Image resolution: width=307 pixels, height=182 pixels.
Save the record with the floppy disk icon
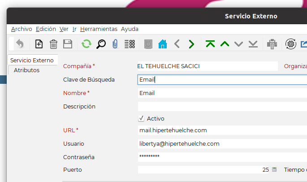coord(68,44)
